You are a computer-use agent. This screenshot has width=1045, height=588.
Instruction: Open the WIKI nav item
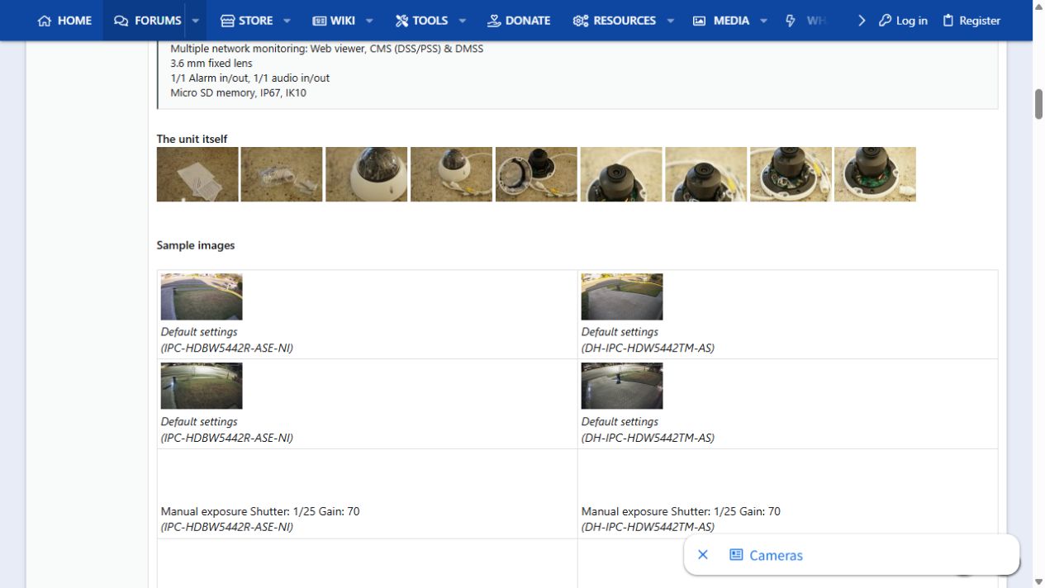(x=333, y=21)
